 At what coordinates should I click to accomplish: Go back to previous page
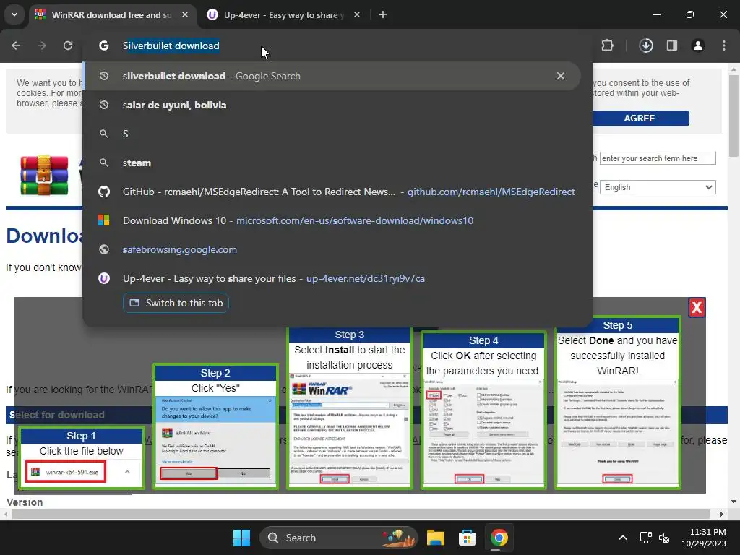tap(16, 46)
